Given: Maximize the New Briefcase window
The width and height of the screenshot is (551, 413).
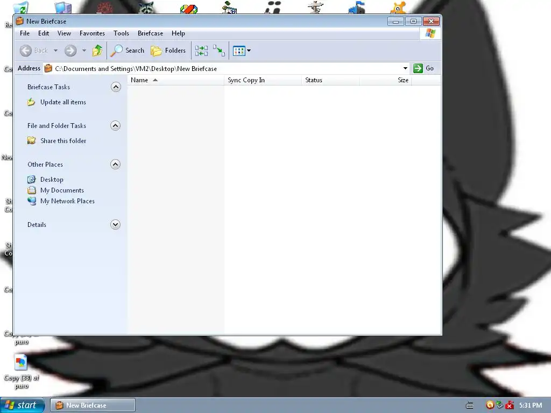Looking at the screenshot, I should [413, 22].
